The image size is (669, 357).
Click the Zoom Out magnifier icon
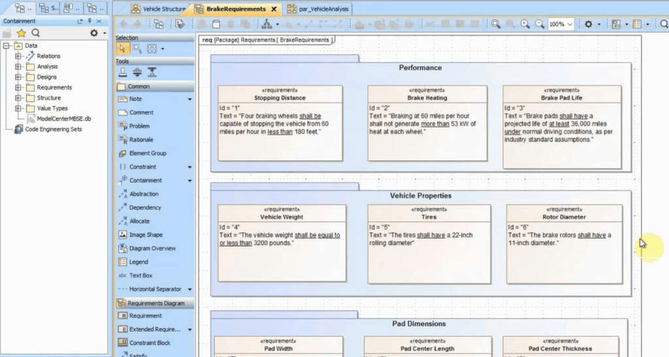coord(540,24)
